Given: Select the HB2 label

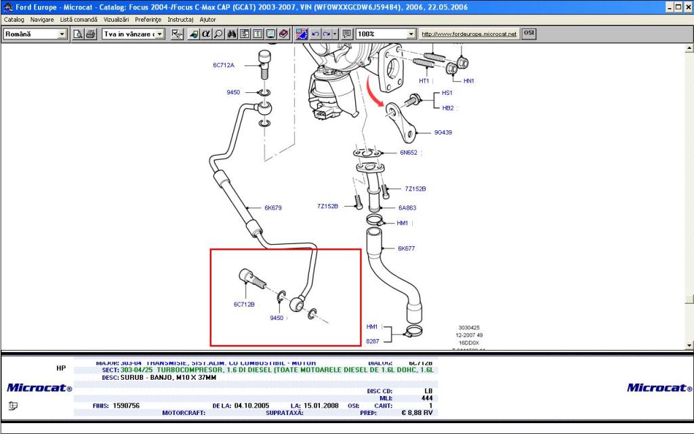Looking at the screenshot, I should (x=448, y=108).
